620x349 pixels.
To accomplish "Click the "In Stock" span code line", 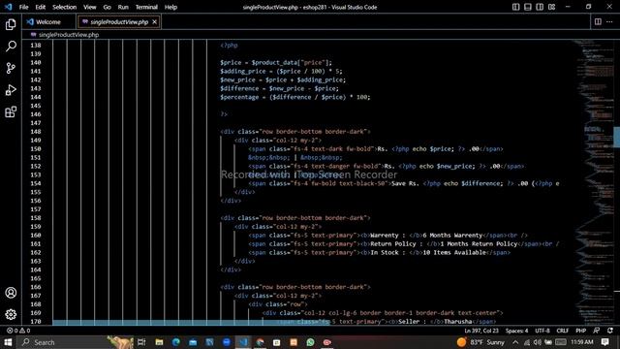I will (x=379, y=252).
